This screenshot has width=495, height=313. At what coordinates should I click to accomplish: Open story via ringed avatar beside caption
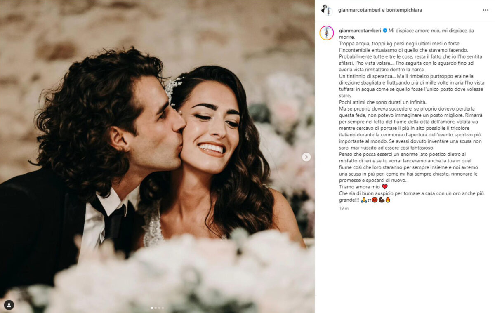click(x=327, y=33)
